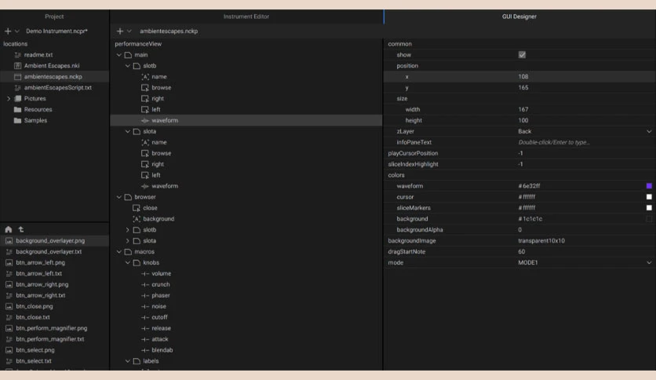This screenshot has width=656, height=380.
Task: Select btn_perform_magnifier.png file
Action: pos(52,328)
